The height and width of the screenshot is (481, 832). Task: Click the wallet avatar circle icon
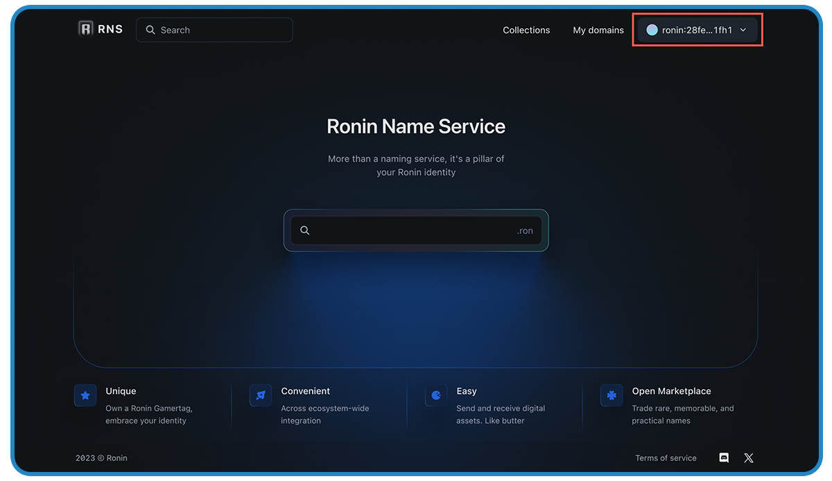[652, 30]
